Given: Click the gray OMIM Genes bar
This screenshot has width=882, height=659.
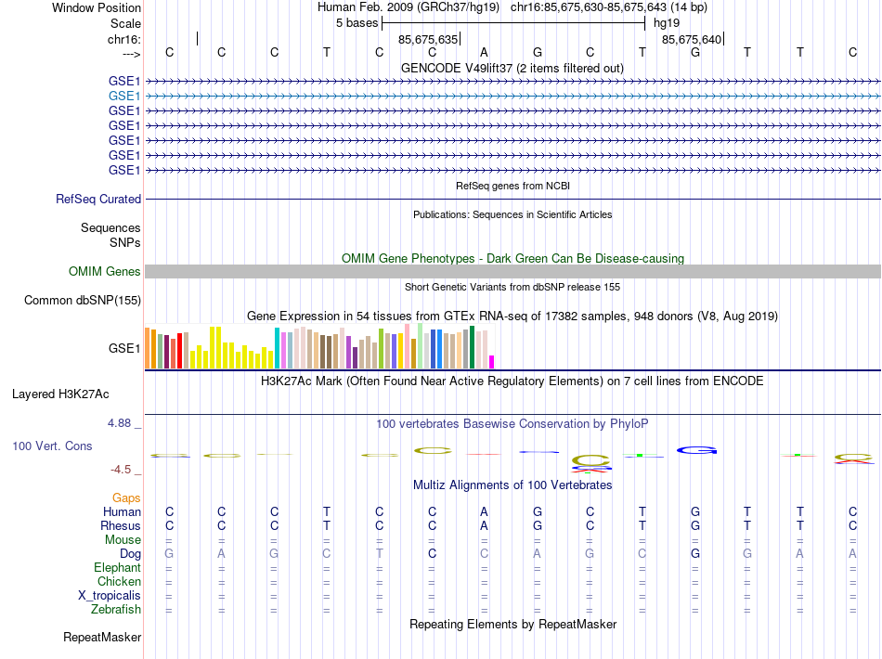Looking at the screenshot, I should point(512,271).
